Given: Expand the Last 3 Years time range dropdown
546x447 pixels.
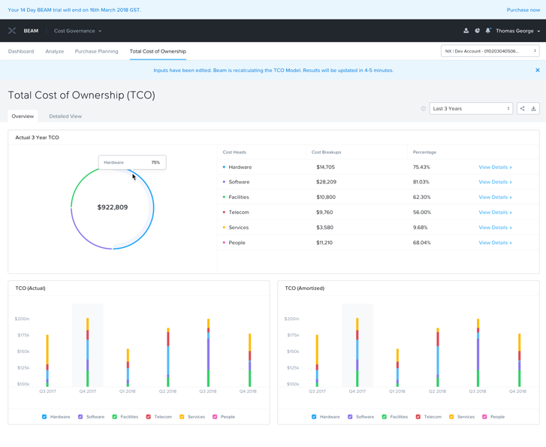Looking at the screenshot, I should 471,108.
